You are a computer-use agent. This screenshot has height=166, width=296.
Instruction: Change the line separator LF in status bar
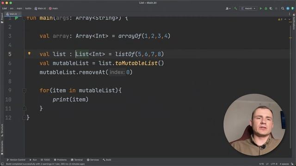point(267,164)
